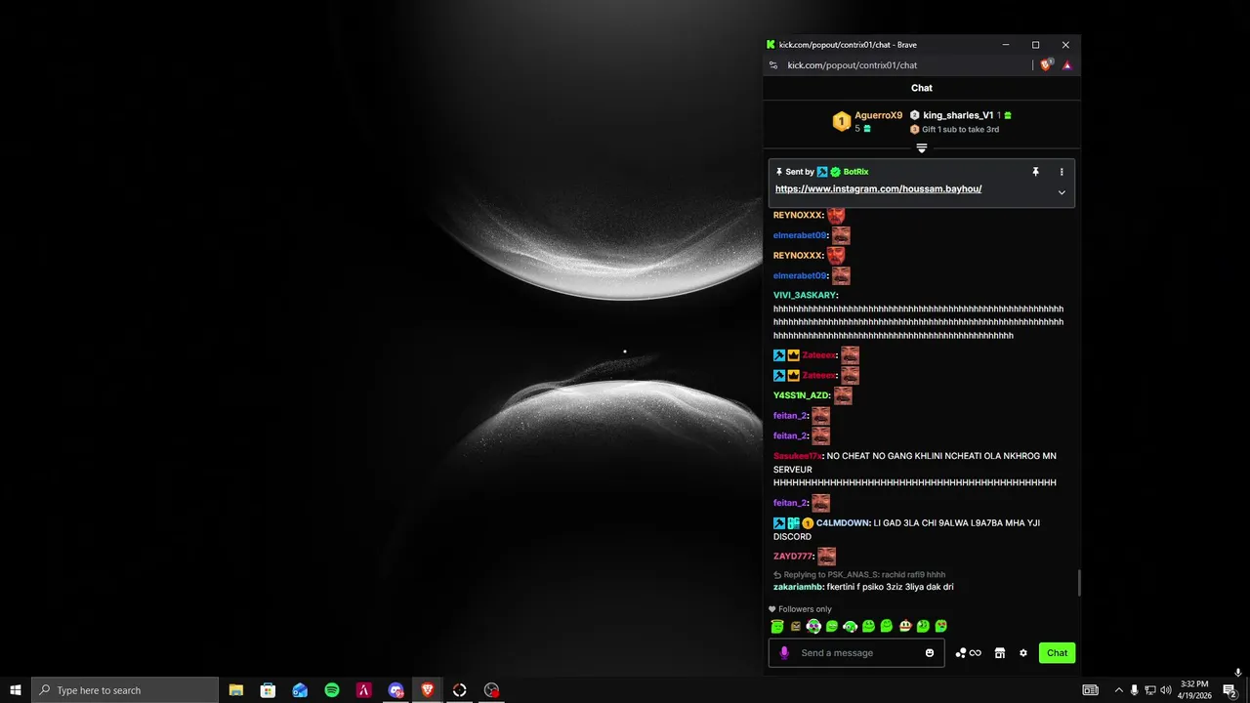
Task: Click the Kick favicon in title bar
Action: (771, 45)
